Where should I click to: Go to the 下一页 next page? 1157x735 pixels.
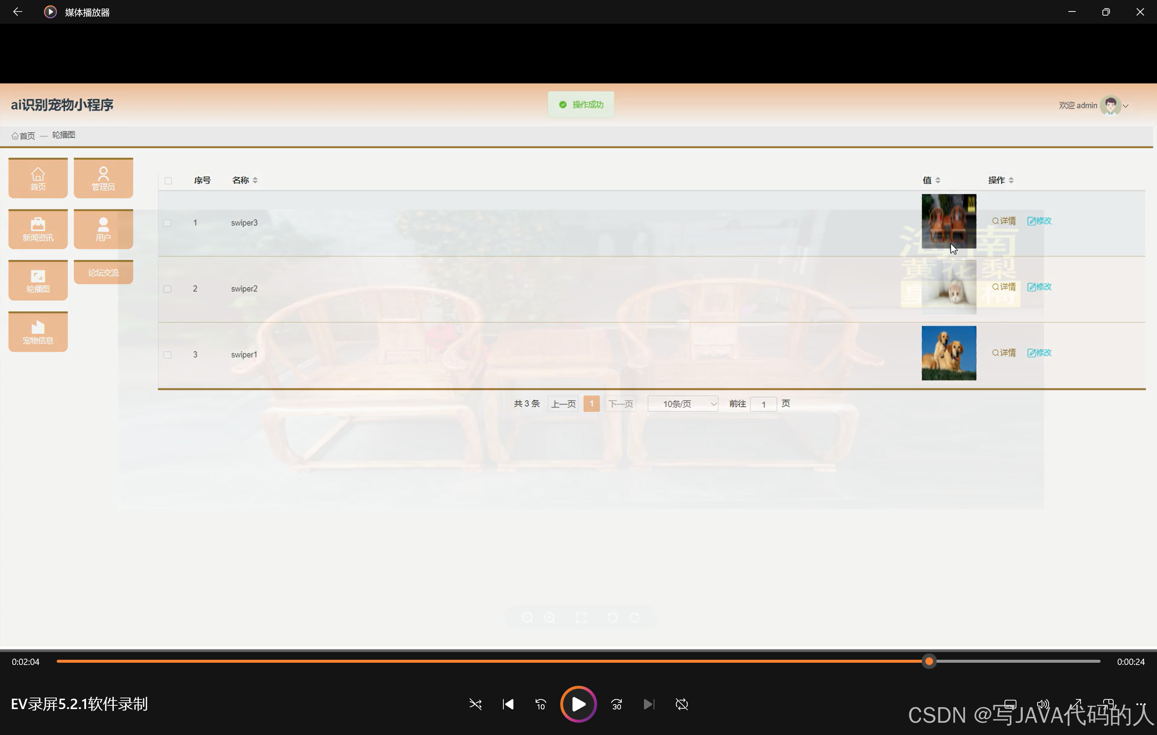click(x=620, y=404)
